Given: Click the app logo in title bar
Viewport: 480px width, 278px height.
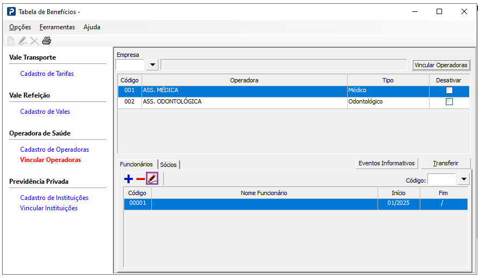Looking at the screenshot, I should [11, 11].
